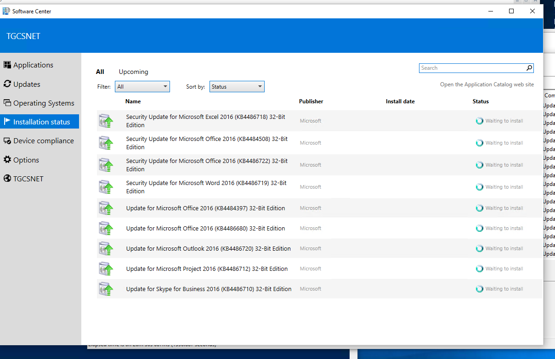
Task: Open the Filter dropdown
Action: coord(142,86)
